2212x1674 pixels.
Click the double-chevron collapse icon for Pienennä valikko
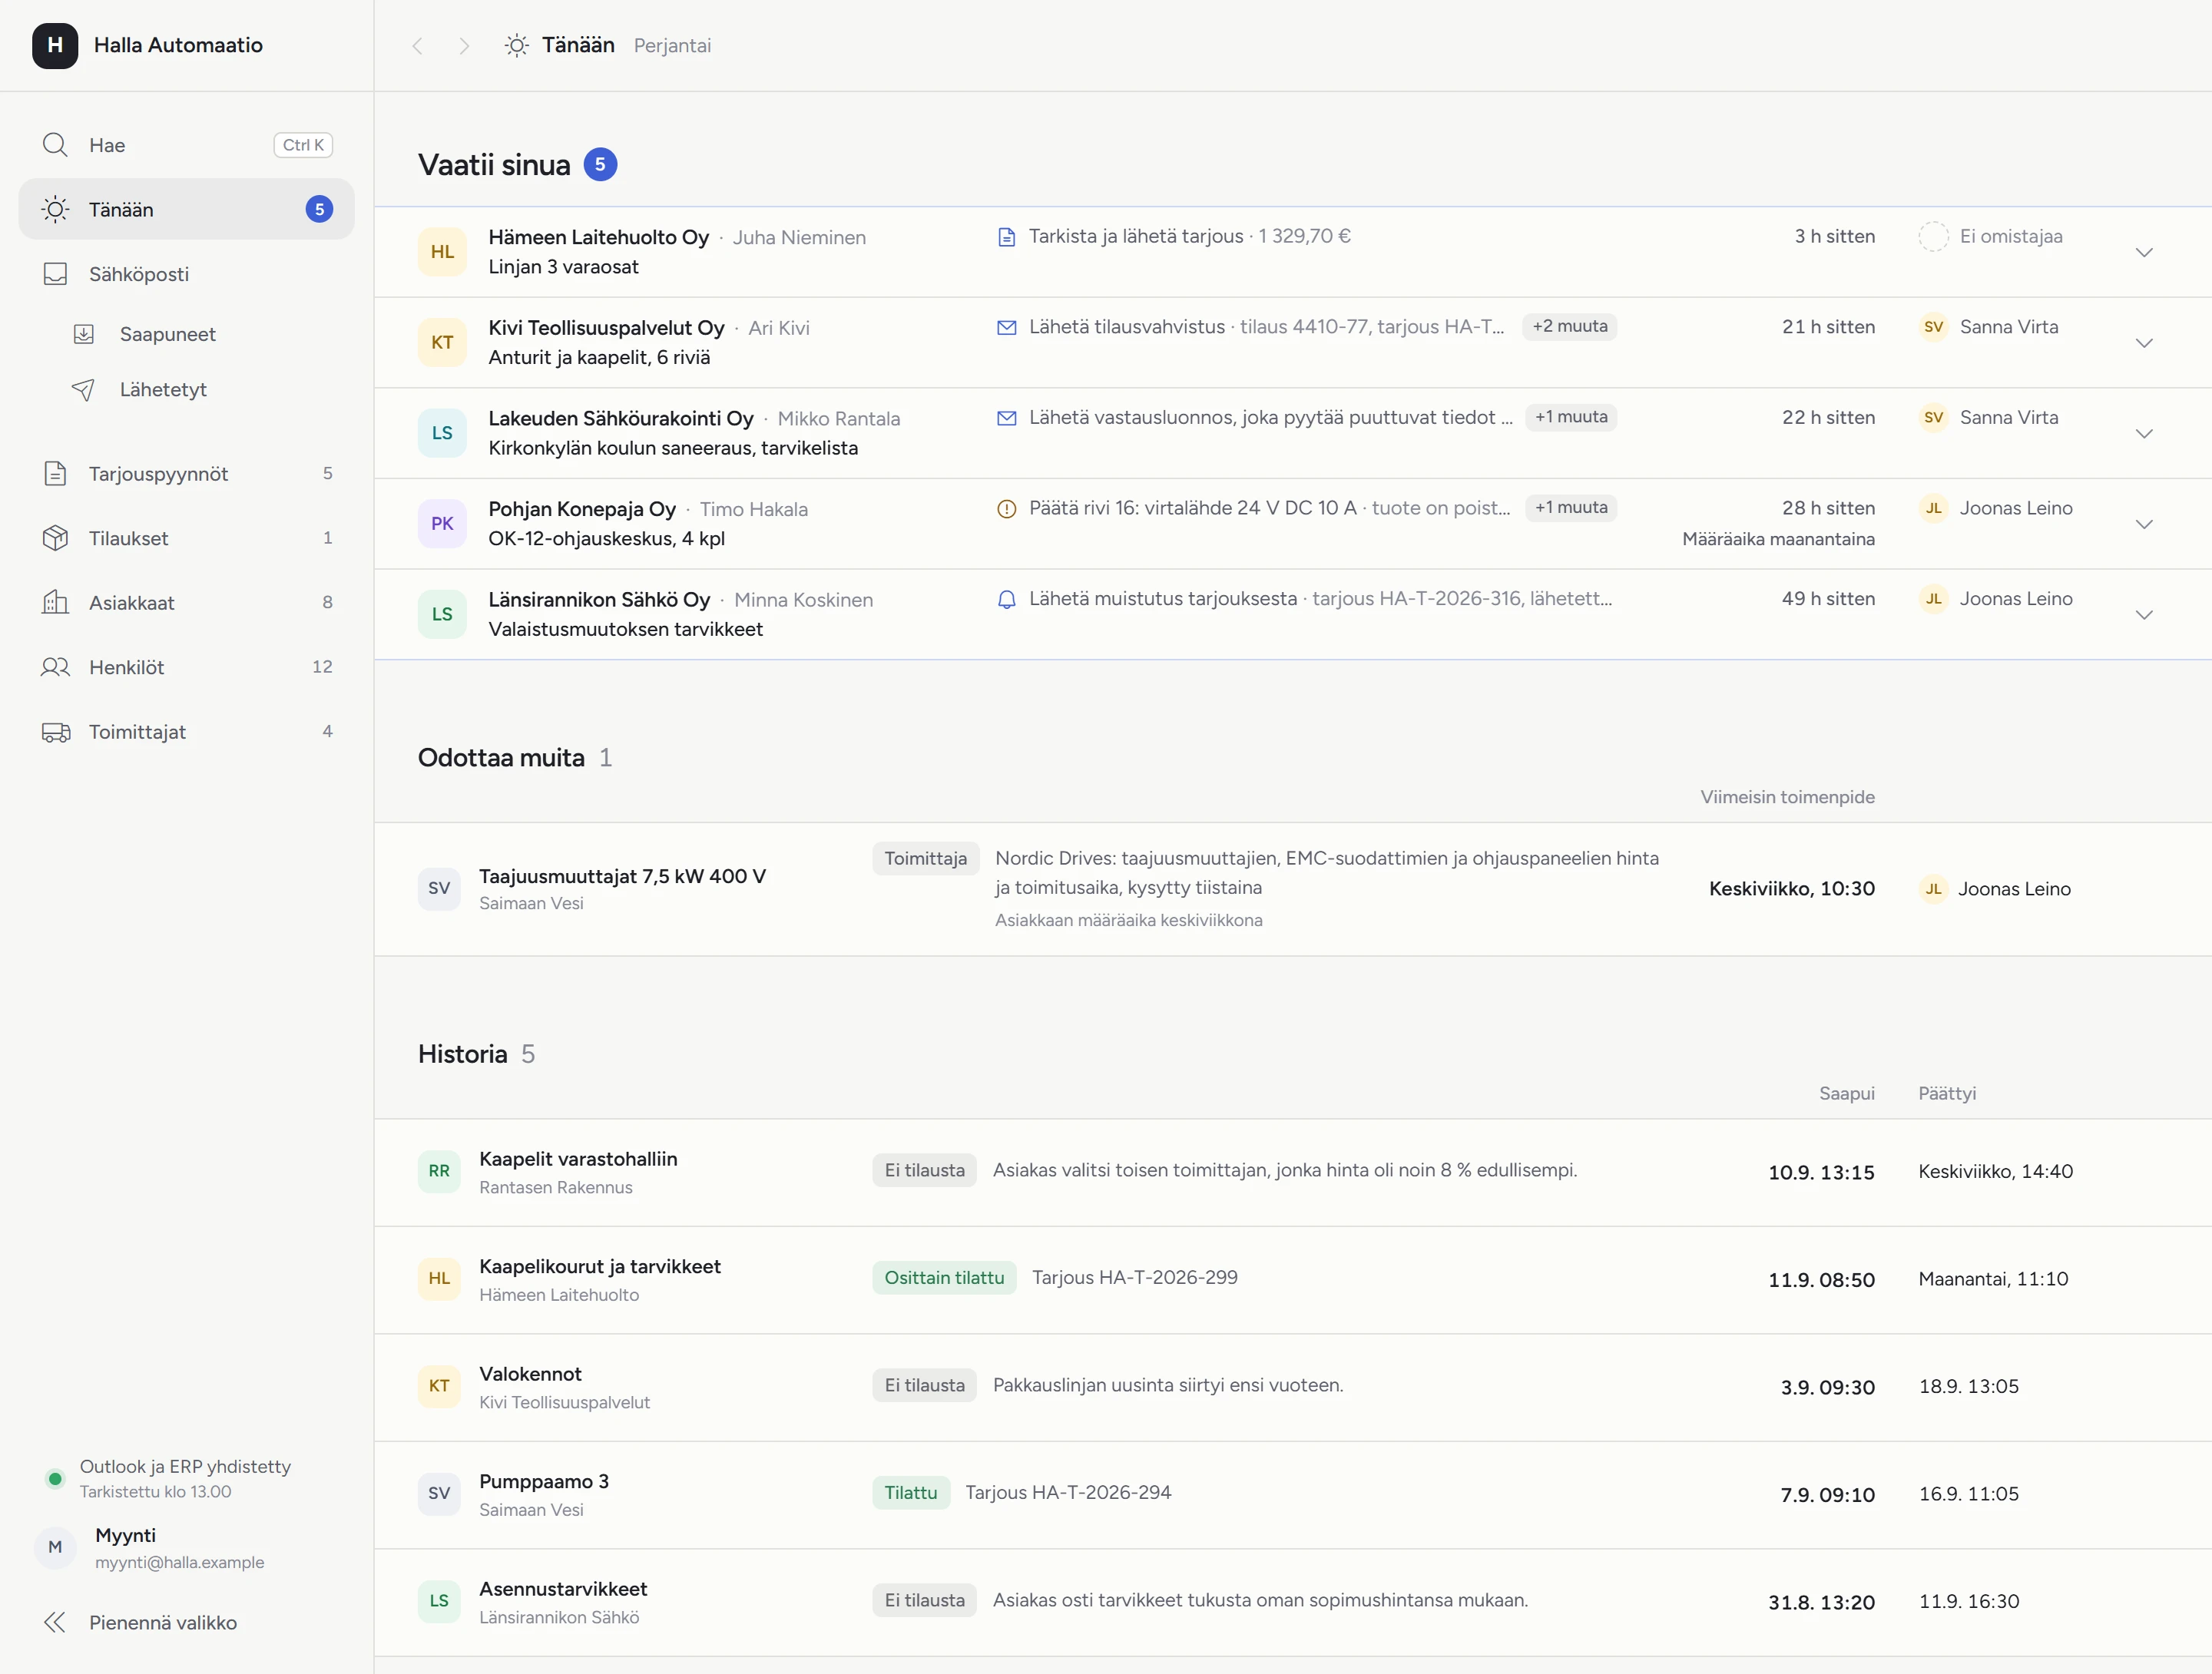click(55, 1622)
